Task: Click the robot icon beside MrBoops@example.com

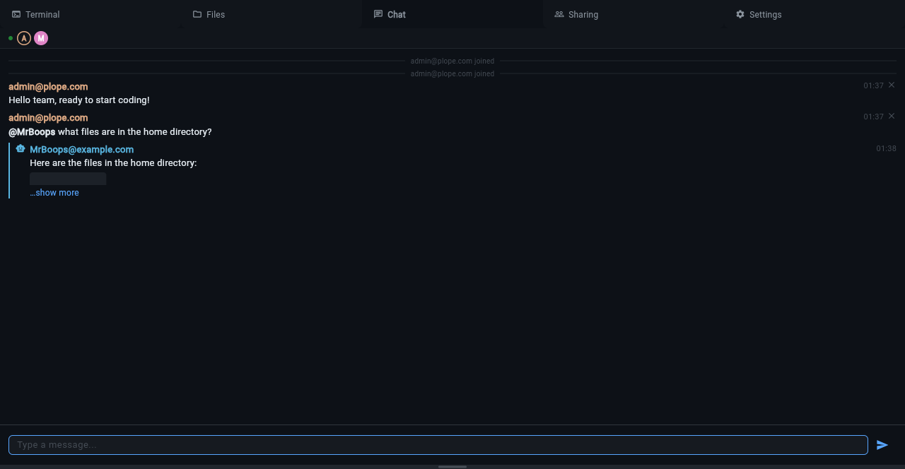Action: 21,149
